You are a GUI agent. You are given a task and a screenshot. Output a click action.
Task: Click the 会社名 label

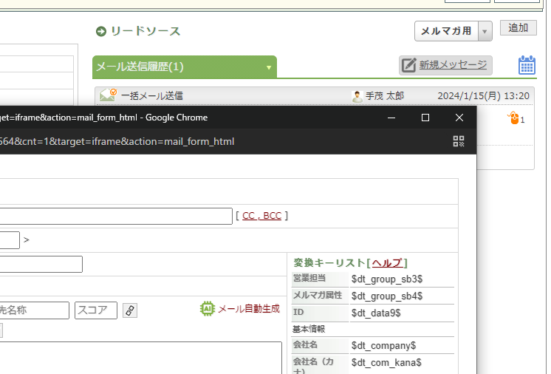305,344
